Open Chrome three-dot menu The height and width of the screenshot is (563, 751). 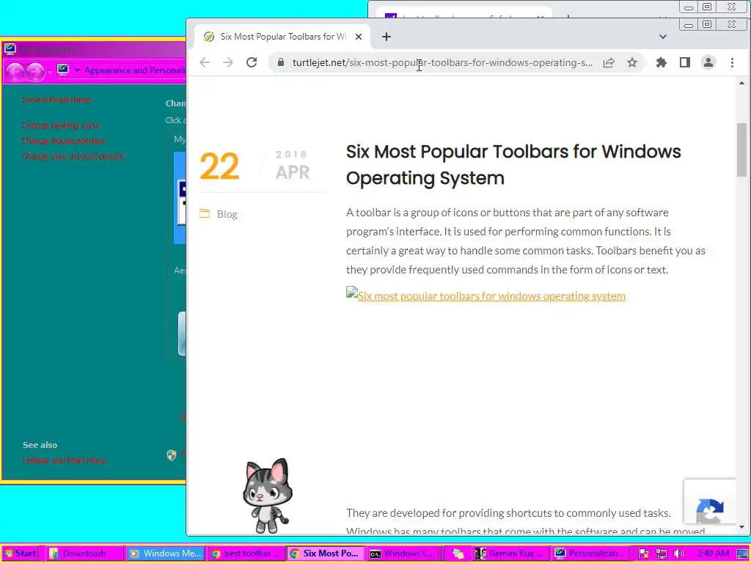coord(732,63)
